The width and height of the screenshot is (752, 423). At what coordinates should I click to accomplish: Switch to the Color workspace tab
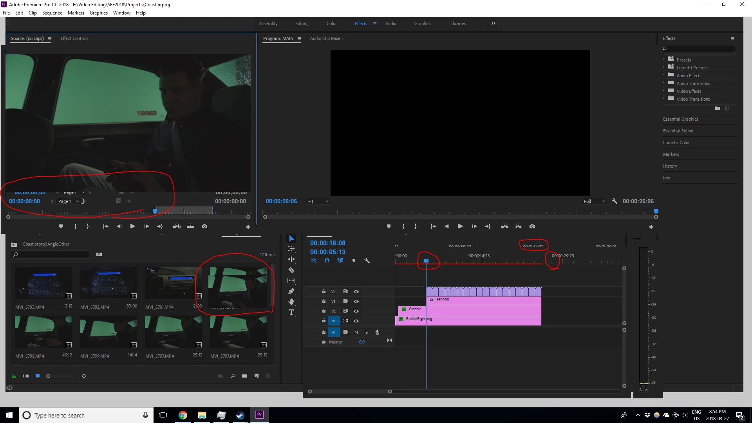pos(331,23)
